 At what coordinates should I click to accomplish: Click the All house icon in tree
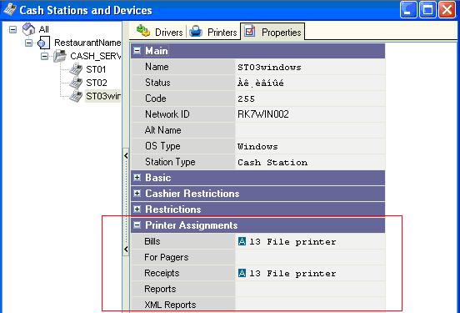click(28, 29)
